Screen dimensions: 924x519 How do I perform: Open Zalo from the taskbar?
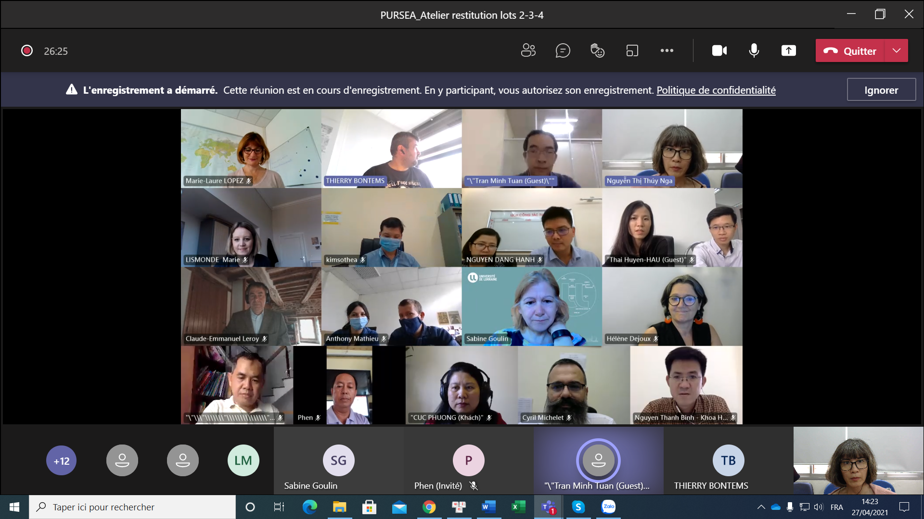click(609, 507)
